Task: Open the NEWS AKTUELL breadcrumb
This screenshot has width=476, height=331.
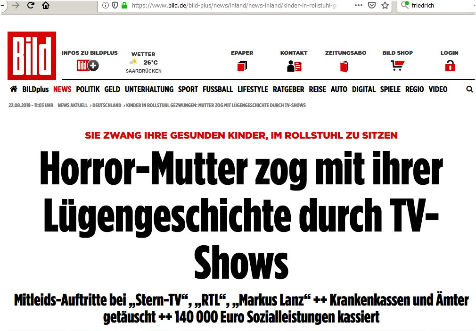Action: tap(73, 105)
